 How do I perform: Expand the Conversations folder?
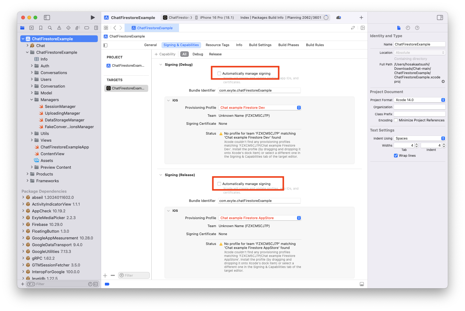pos(32,73)
